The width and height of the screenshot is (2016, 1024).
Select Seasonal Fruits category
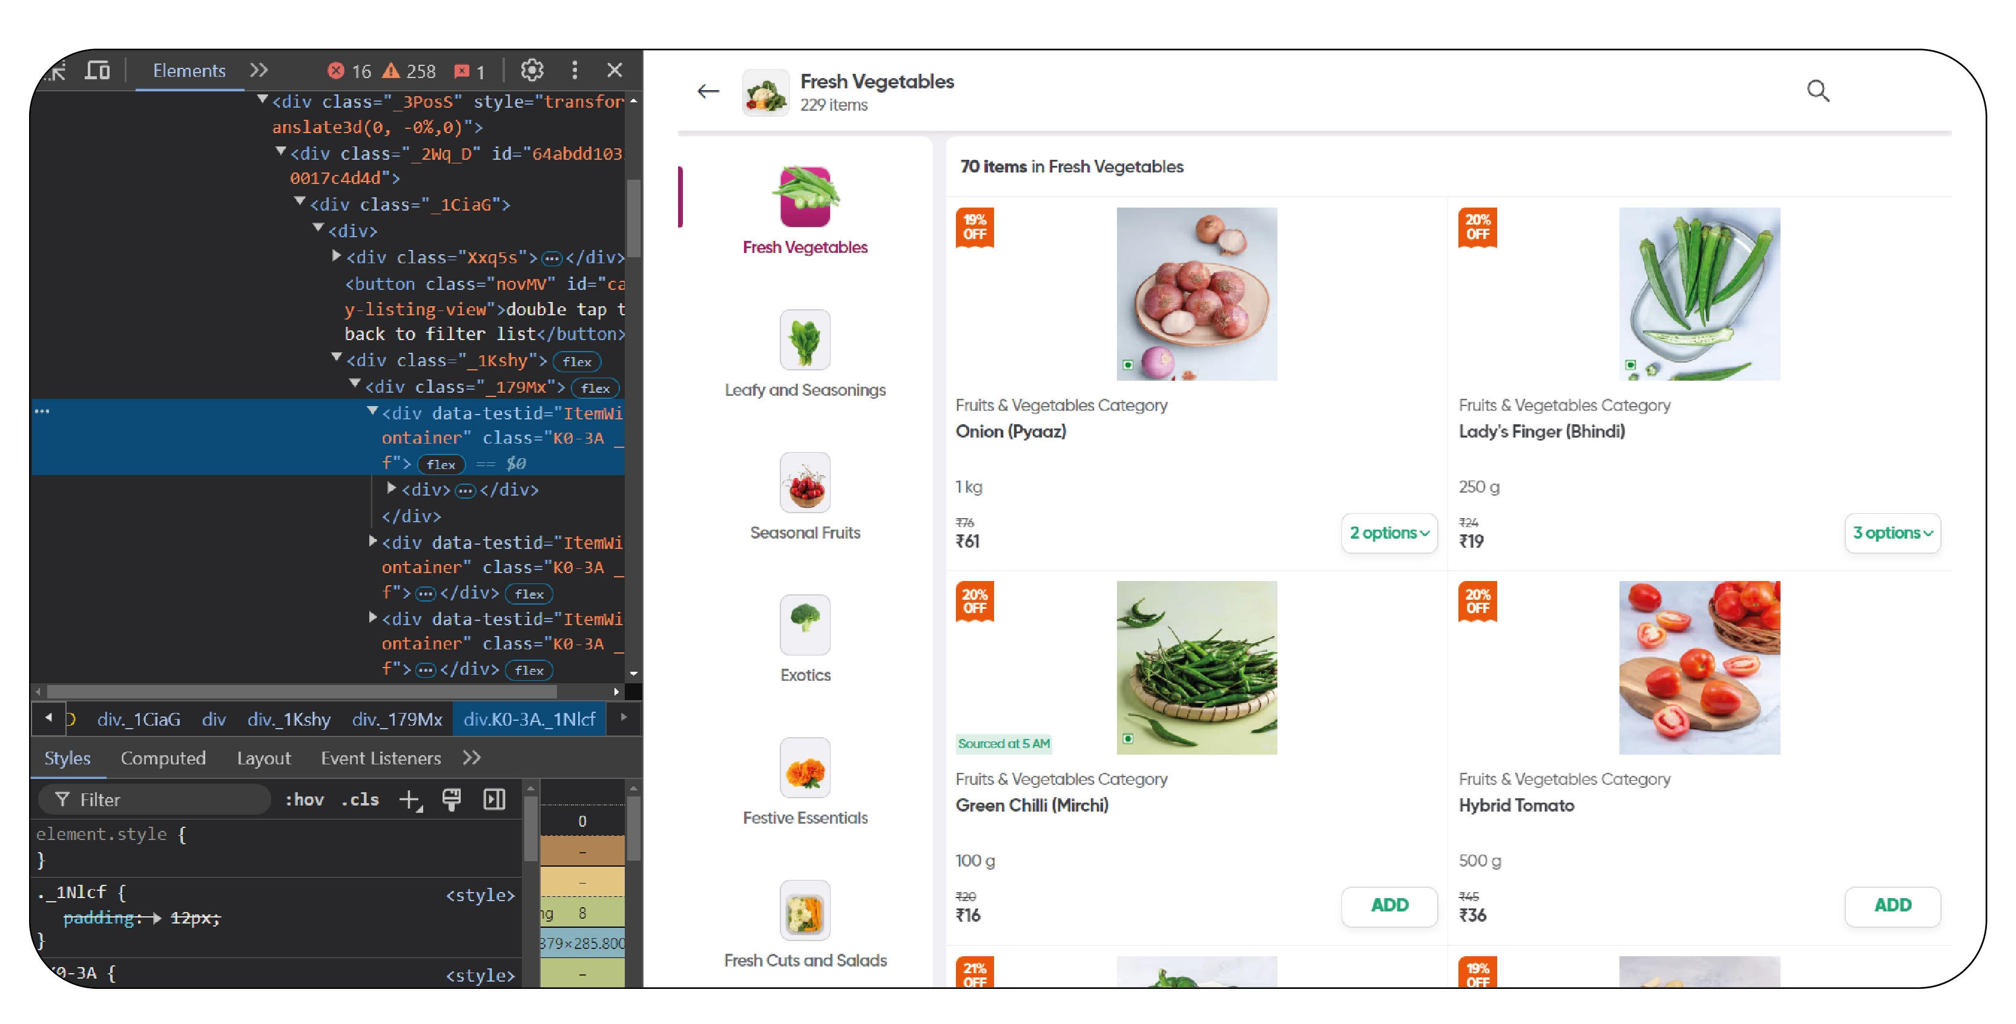pyautogui.click(x=805, y=497)
